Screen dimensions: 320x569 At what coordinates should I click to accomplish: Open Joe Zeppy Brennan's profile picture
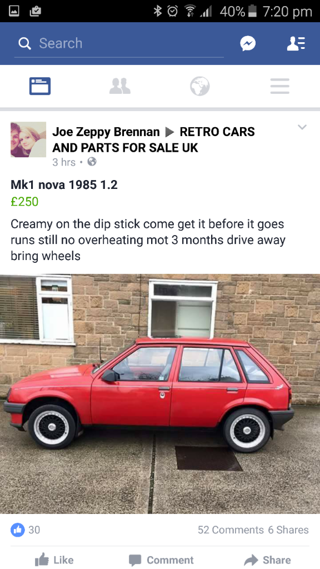[x=28, y=139]
